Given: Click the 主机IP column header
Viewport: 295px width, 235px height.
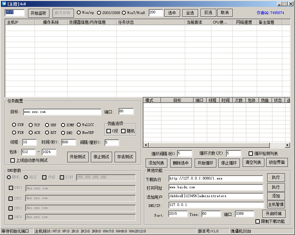Looking at the screenshot, I should click(20, 23).
